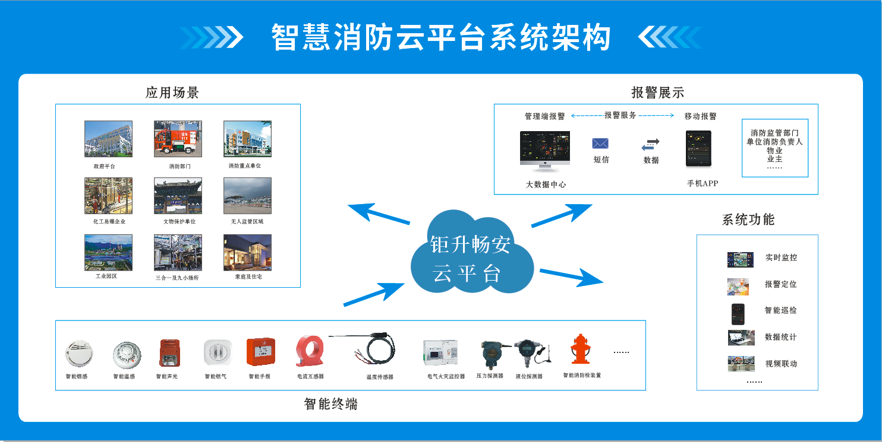Screen dimensions: 882x442
Task: Click the 短信 envelope icon
Action: pyautogui.click(x=600, y=144)
